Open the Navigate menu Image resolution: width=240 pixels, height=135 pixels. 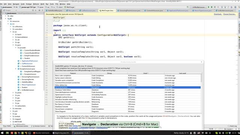click(16, 4)
